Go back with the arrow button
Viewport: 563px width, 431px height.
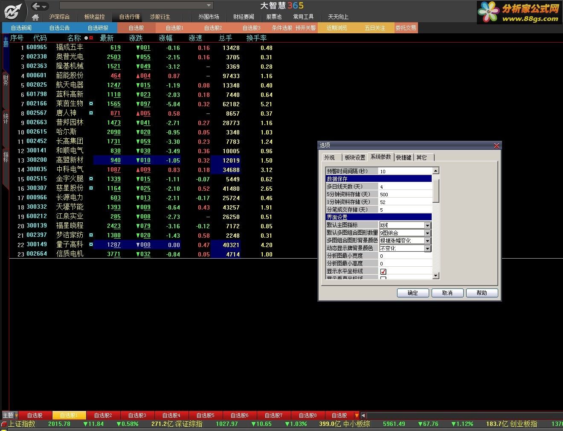pyautogui.click(x=36, y=6)
